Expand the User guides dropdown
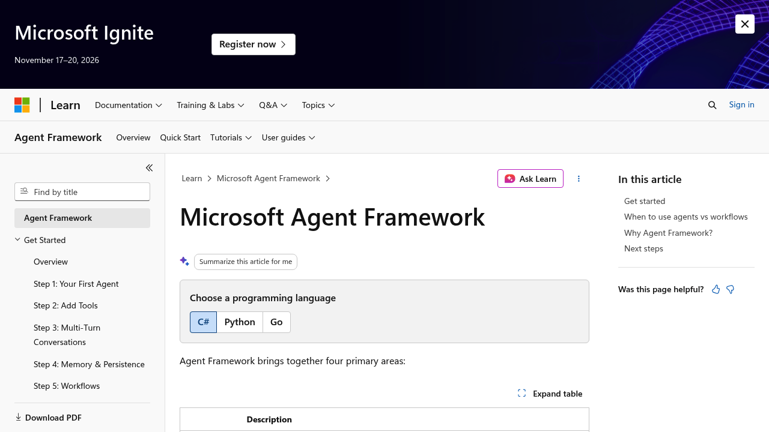Image resolution: width=769 pixels, height=432 pixels. (288, 137)
